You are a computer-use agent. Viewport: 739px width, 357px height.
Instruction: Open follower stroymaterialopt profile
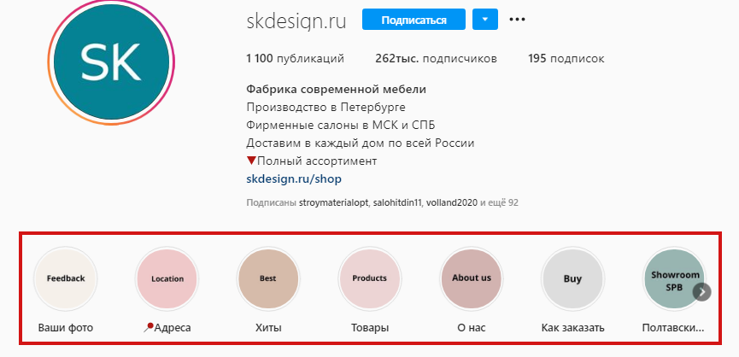coord(335,203)
